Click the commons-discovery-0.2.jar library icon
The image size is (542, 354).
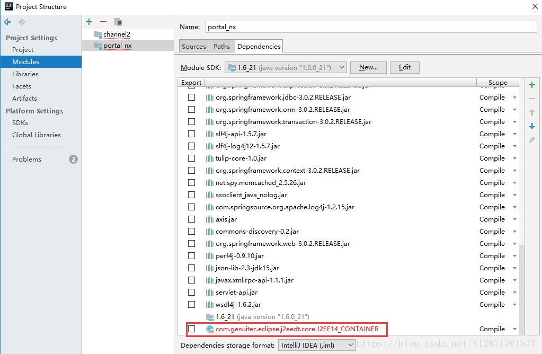[x=209, y=231]
